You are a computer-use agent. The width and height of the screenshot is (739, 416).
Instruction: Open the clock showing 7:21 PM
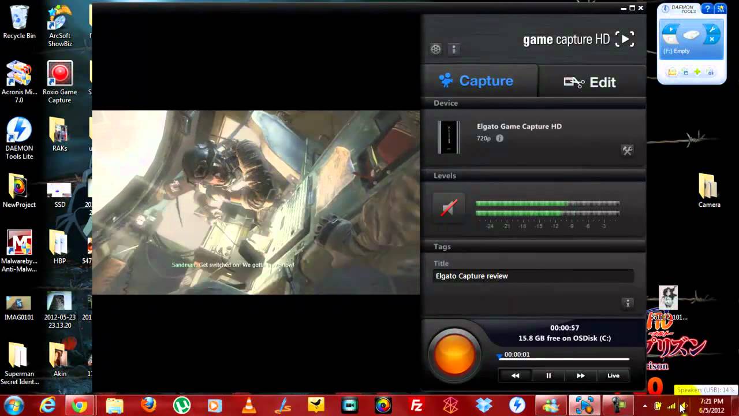[711, 406]
